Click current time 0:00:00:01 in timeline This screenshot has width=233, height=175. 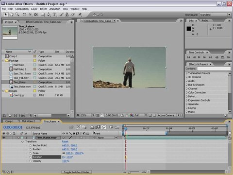tap(13, 127)
